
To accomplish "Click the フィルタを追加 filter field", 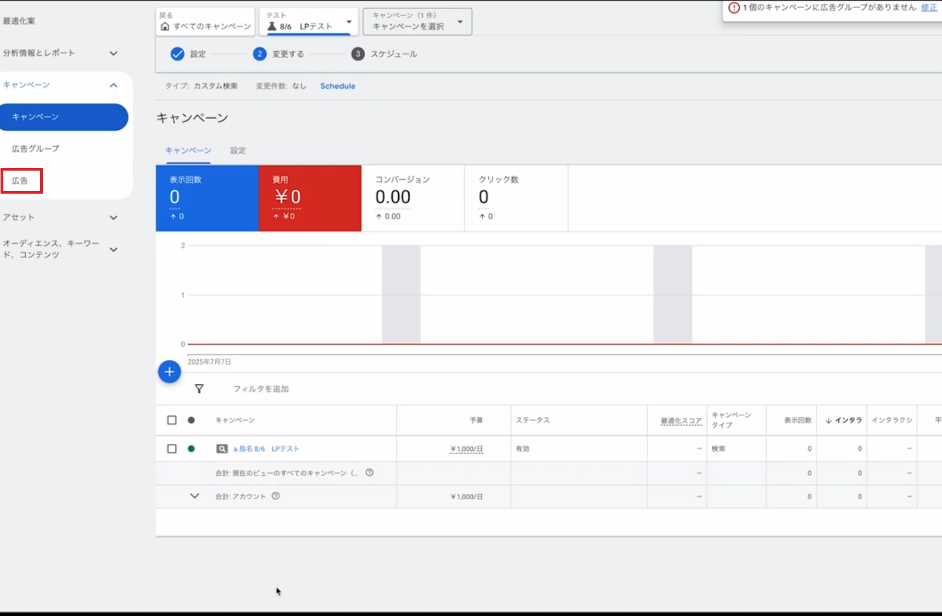I will [x=261, y=389].
